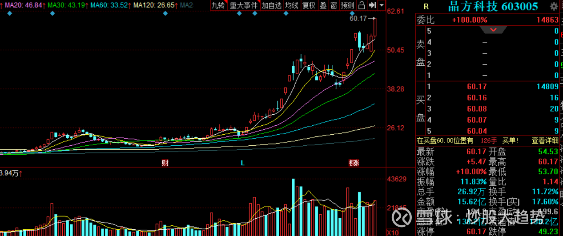Open the 预测 forecast tool
563x236 pixels.
point(347,5)
